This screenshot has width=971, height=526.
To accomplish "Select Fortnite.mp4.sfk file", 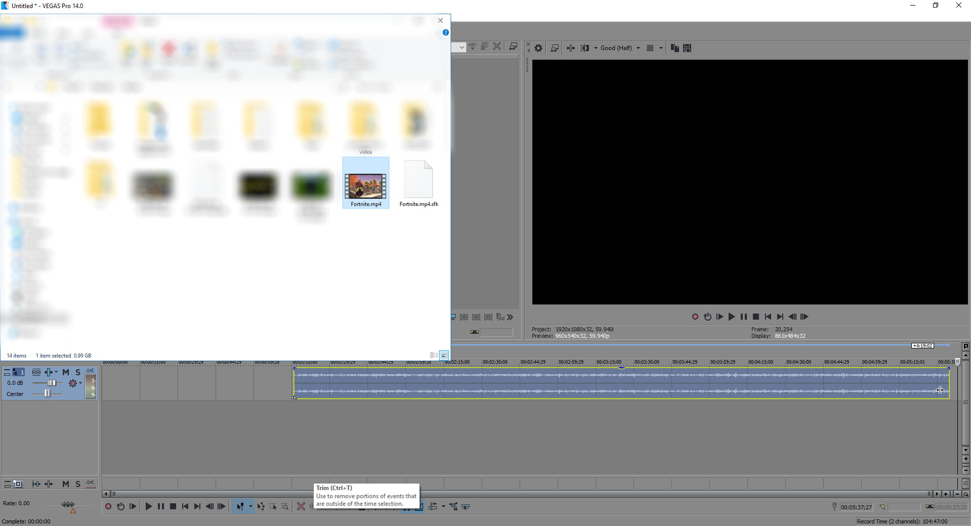I will 419,183.
